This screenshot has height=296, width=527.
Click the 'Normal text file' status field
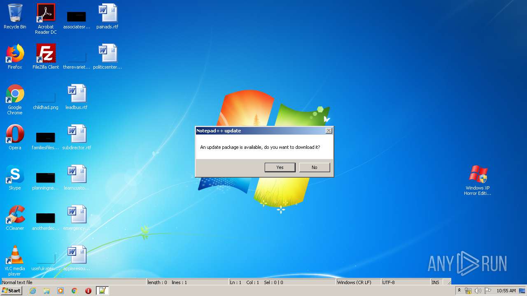pos(74,282)
